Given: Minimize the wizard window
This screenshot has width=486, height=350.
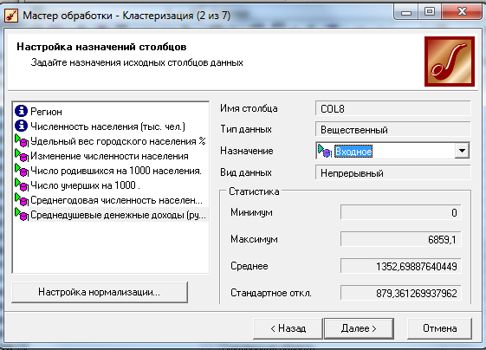Looking at the screenshot, I should pyautogui.click(x=405, y=12).
